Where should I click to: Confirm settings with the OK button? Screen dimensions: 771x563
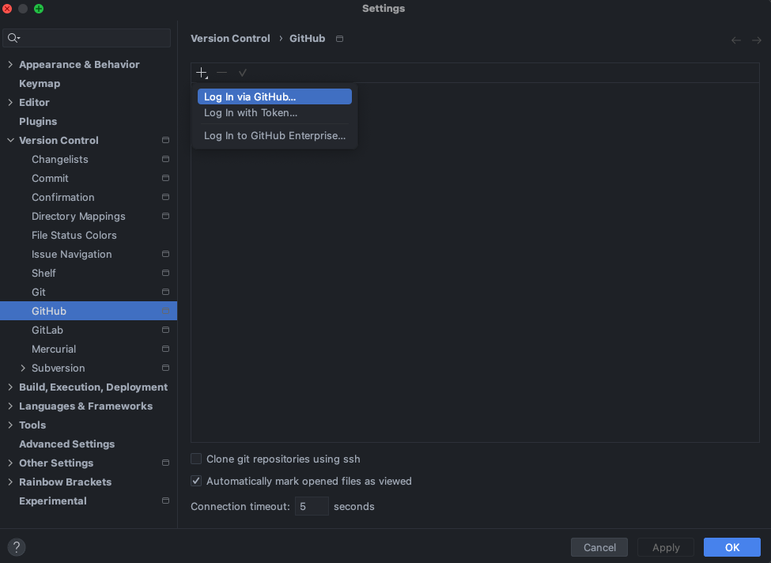point(731,547)
